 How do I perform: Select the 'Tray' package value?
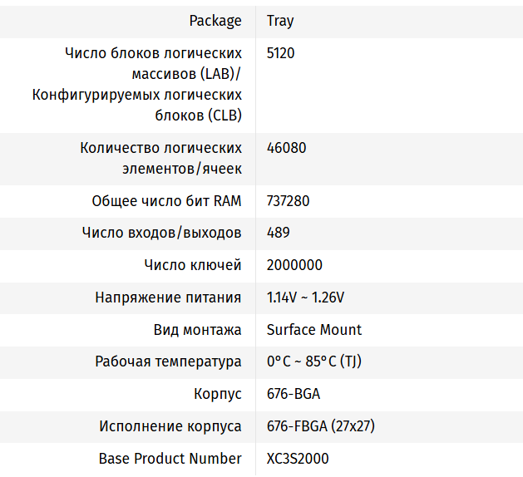(x=280, y=21)
